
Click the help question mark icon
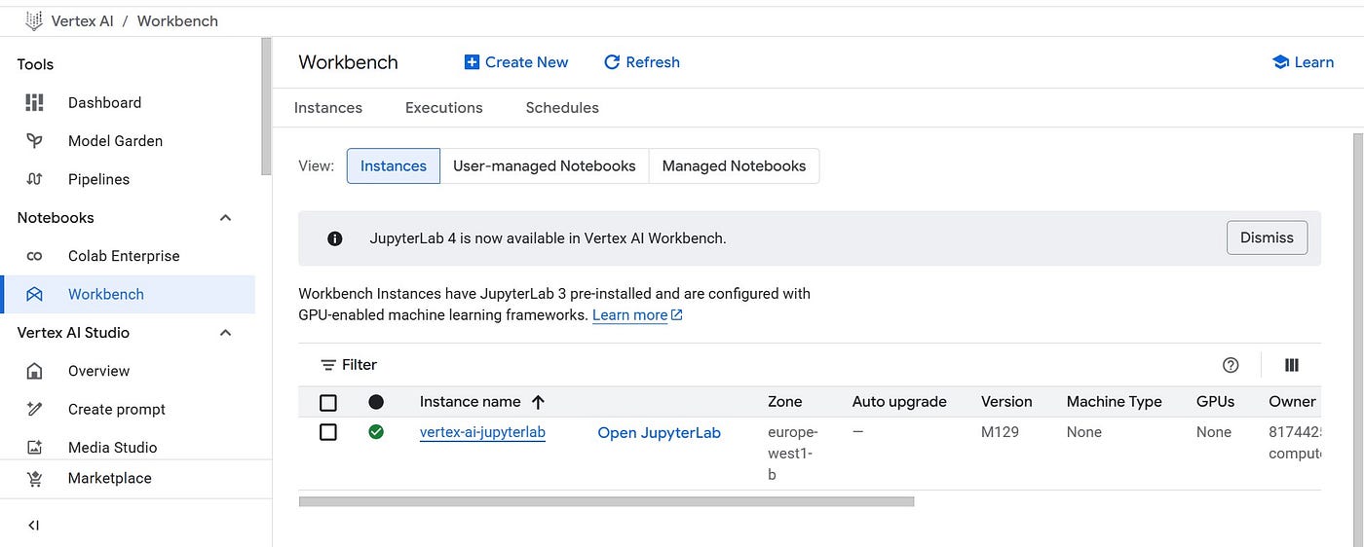click(1231, 365)
